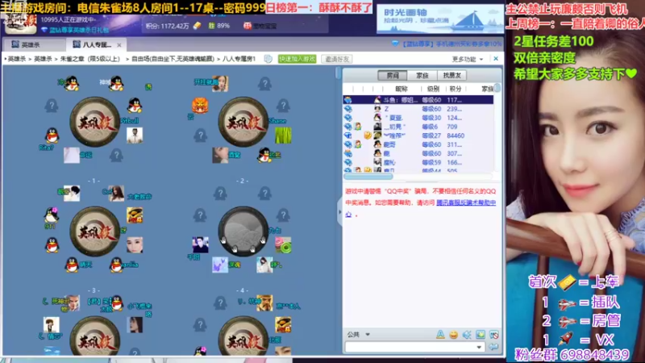Screen dimensions: 645x363
Task: Click table 2 center 英雄杀 emblem
Action: click(x=243, y=122)
